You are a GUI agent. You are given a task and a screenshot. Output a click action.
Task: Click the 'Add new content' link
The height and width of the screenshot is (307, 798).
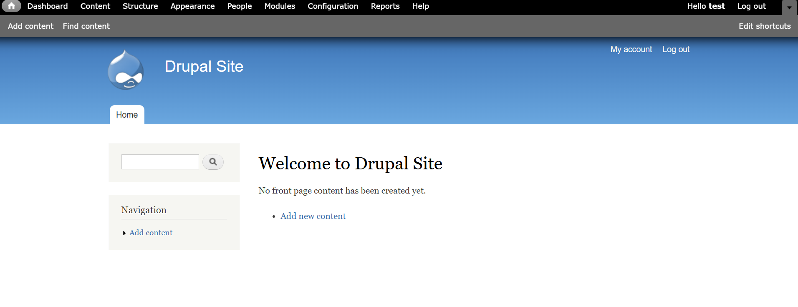[x=313, y=216]
